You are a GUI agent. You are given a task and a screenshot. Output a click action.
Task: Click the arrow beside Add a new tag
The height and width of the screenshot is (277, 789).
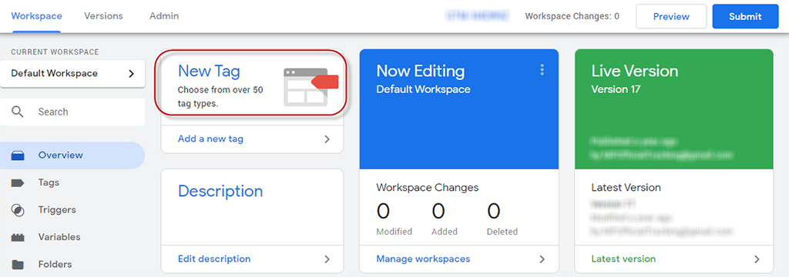tap(327, 138)
